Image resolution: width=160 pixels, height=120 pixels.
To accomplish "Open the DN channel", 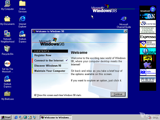I will [x=148, y=16].
